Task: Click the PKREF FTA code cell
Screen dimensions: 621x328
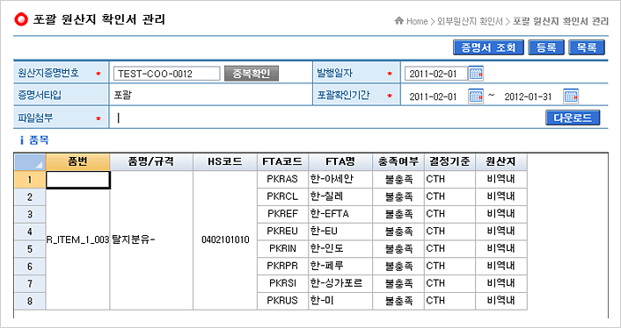Action: point(282,214)
